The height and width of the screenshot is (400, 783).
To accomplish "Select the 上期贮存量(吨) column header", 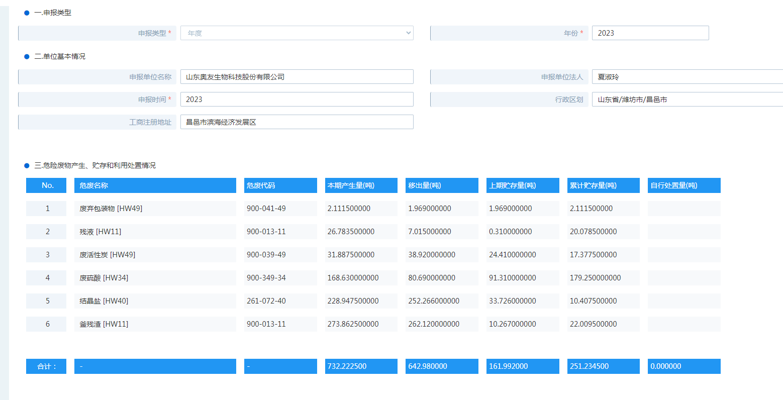I will pos(523,185).
